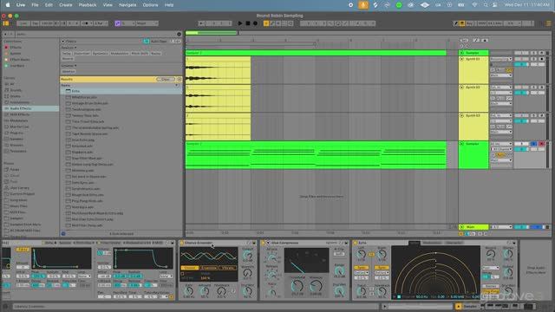Toggle the metronome button

(86, 23)
